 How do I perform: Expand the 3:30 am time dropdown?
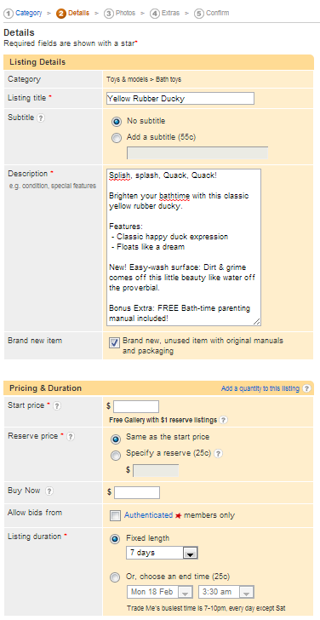click(x=226, y=593)
